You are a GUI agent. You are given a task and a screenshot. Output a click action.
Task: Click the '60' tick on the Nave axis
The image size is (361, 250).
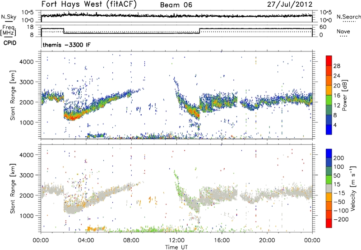323,27
